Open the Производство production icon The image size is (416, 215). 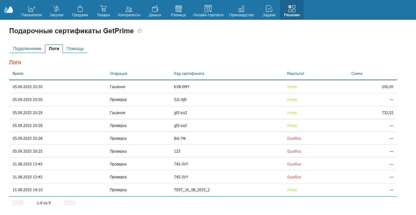241,9
